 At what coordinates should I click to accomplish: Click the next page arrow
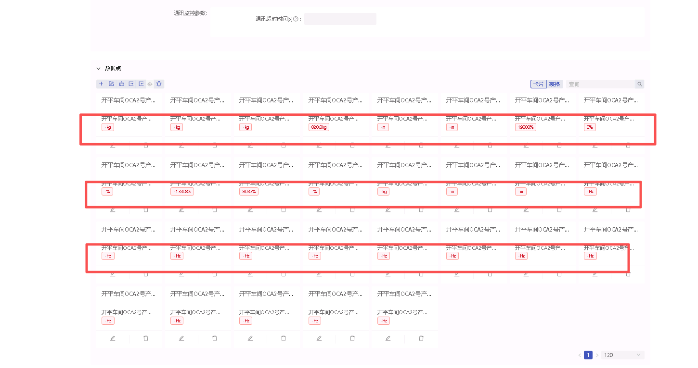click(x=597, y=355)
